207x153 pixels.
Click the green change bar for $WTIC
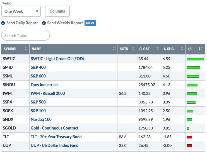pyautogui.click(x=195, y=59)
